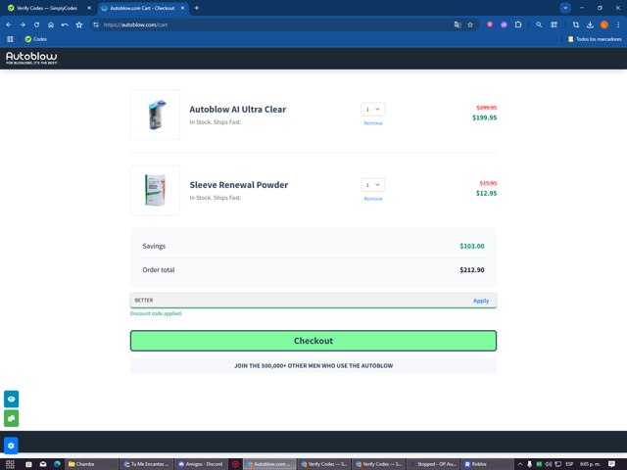Screen dimensions: 627x470
Task: Click the grid icon beside the magnifier
Action: 554,24
